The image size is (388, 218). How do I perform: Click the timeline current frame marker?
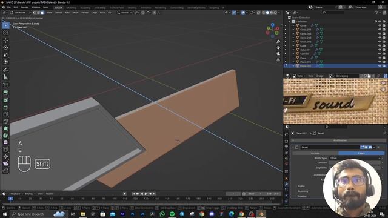(x=10, y=199)
